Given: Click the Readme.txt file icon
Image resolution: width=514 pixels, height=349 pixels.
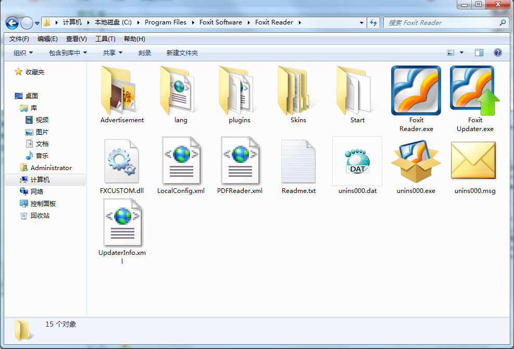Looking at the screenshot, I should click(x=298, y=162).
